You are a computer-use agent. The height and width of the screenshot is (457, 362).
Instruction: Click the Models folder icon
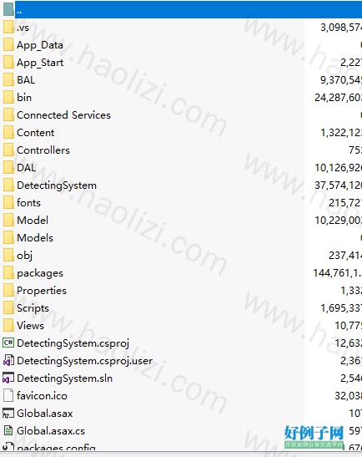coord(8,237)
